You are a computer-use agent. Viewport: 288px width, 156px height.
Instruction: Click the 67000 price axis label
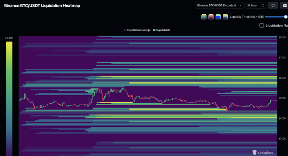pyautogui.click(x=282, y=57)
